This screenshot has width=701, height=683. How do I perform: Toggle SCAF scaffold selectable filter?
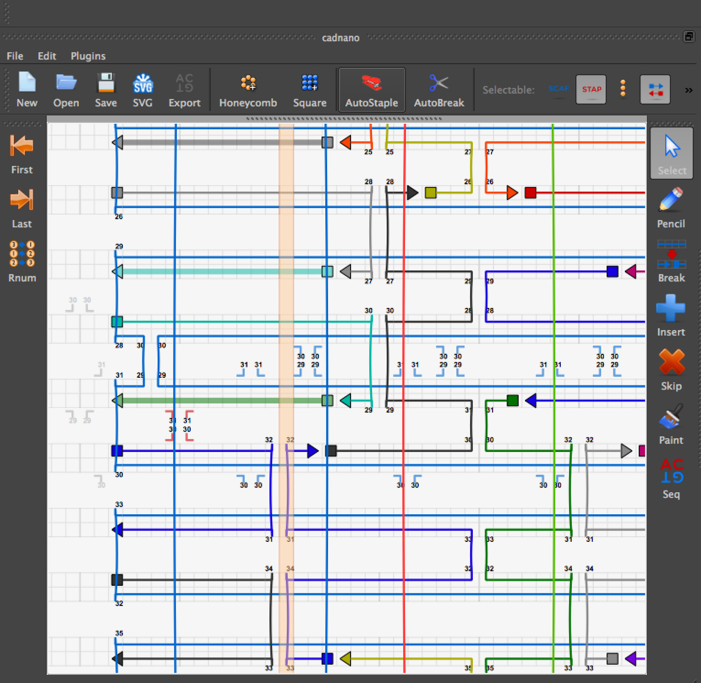(x=558, y=89)
